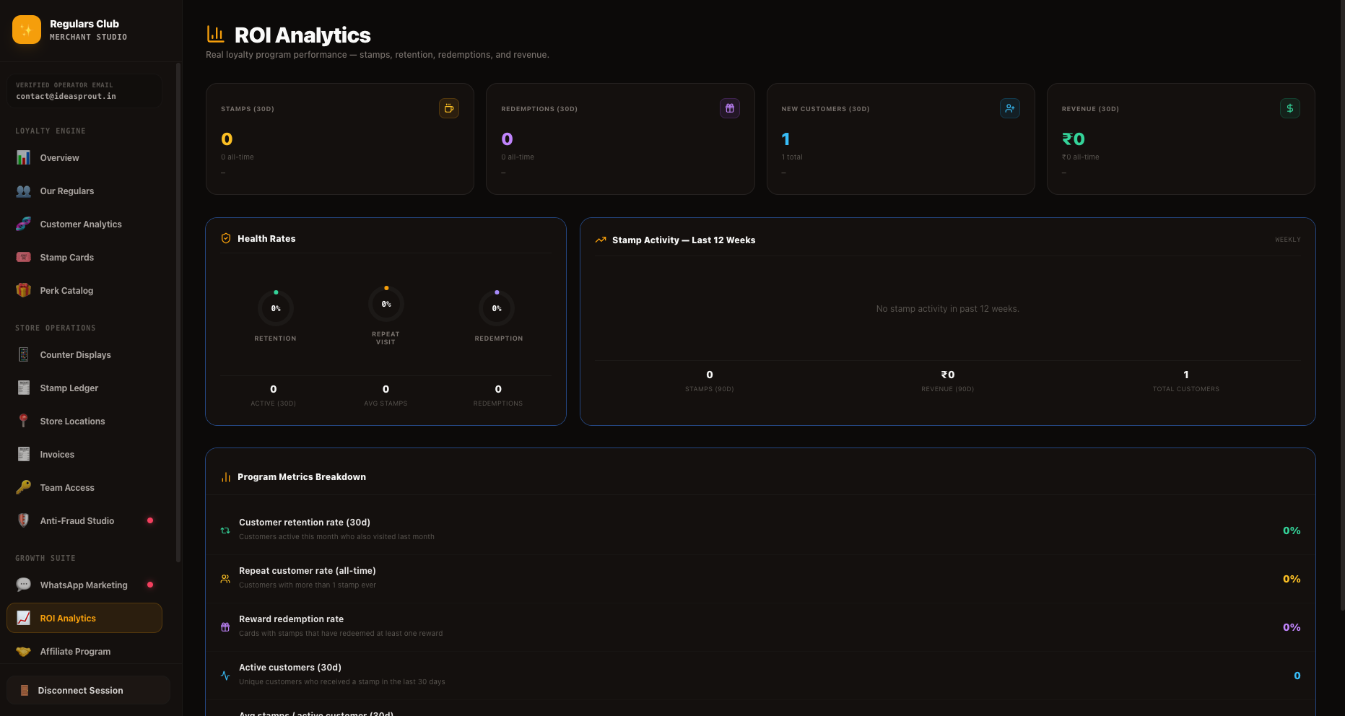Image resolution: width=1345 pixels, height=716 pixels.
Task: Click the email contact@ideasprout.in
Action: pos(66,96)
